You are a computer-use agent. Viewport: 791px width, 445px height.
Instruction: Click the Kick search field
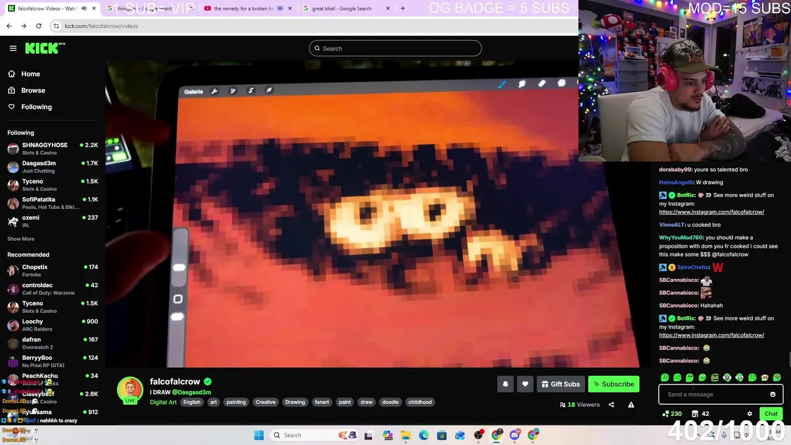(395, 48)
